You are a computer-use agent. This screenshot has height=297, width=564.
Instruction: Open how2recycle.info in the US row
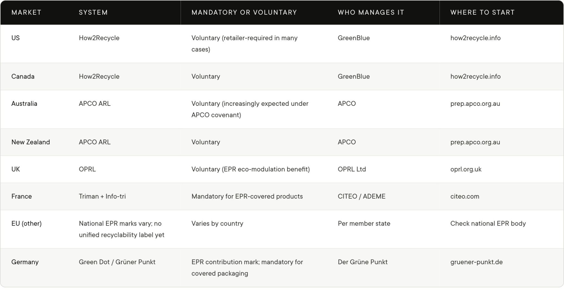pyautogui.click(x=475, y=38)
